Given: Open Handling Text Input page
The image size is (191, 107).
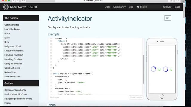Looking at the screenshot, I should pos(14,55).
